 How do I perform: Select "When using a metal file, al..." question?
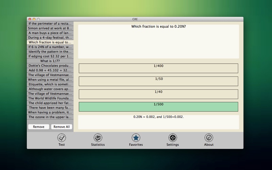(x=50, y=80)
